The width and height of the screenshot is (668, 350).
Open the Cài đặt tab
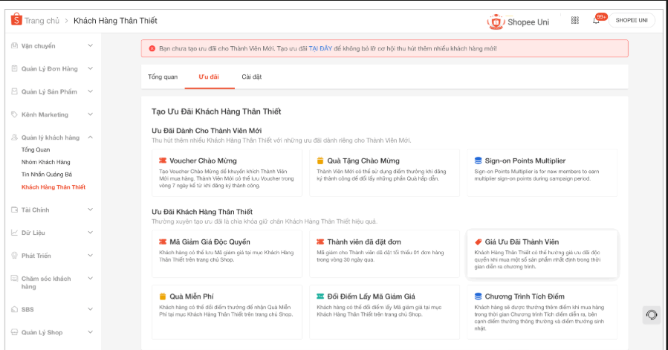click(x=251, y=77)
